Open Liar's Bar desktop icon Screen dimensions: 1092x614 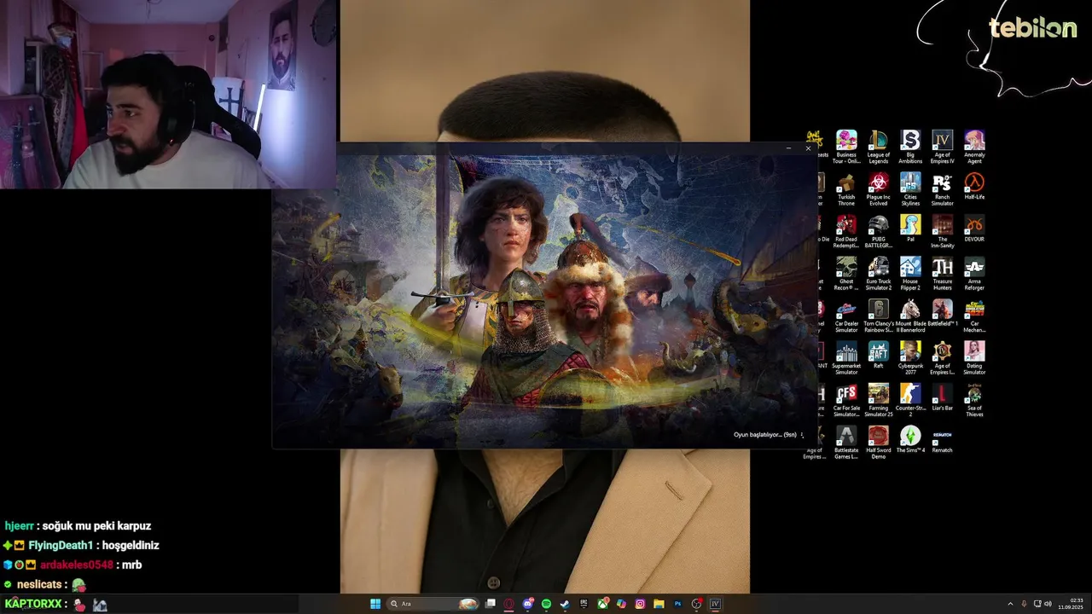pos(942,397)
